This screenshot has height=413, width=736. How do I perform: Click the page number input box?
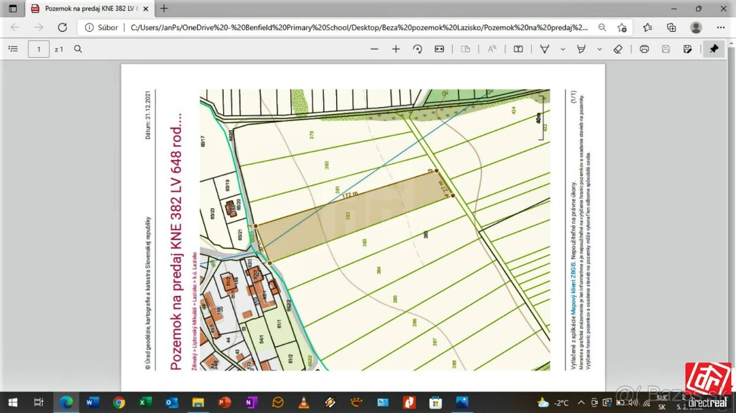point(39,49)
